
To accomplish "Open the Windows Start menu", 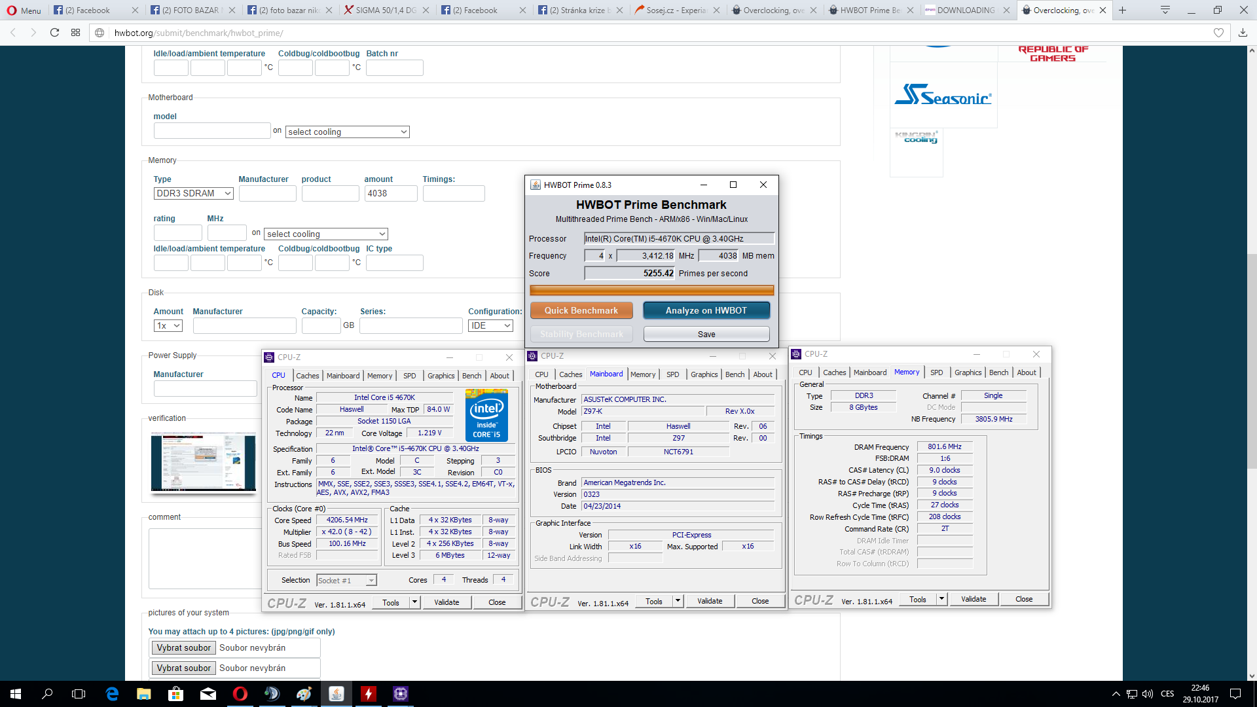I will pos(16,694).
